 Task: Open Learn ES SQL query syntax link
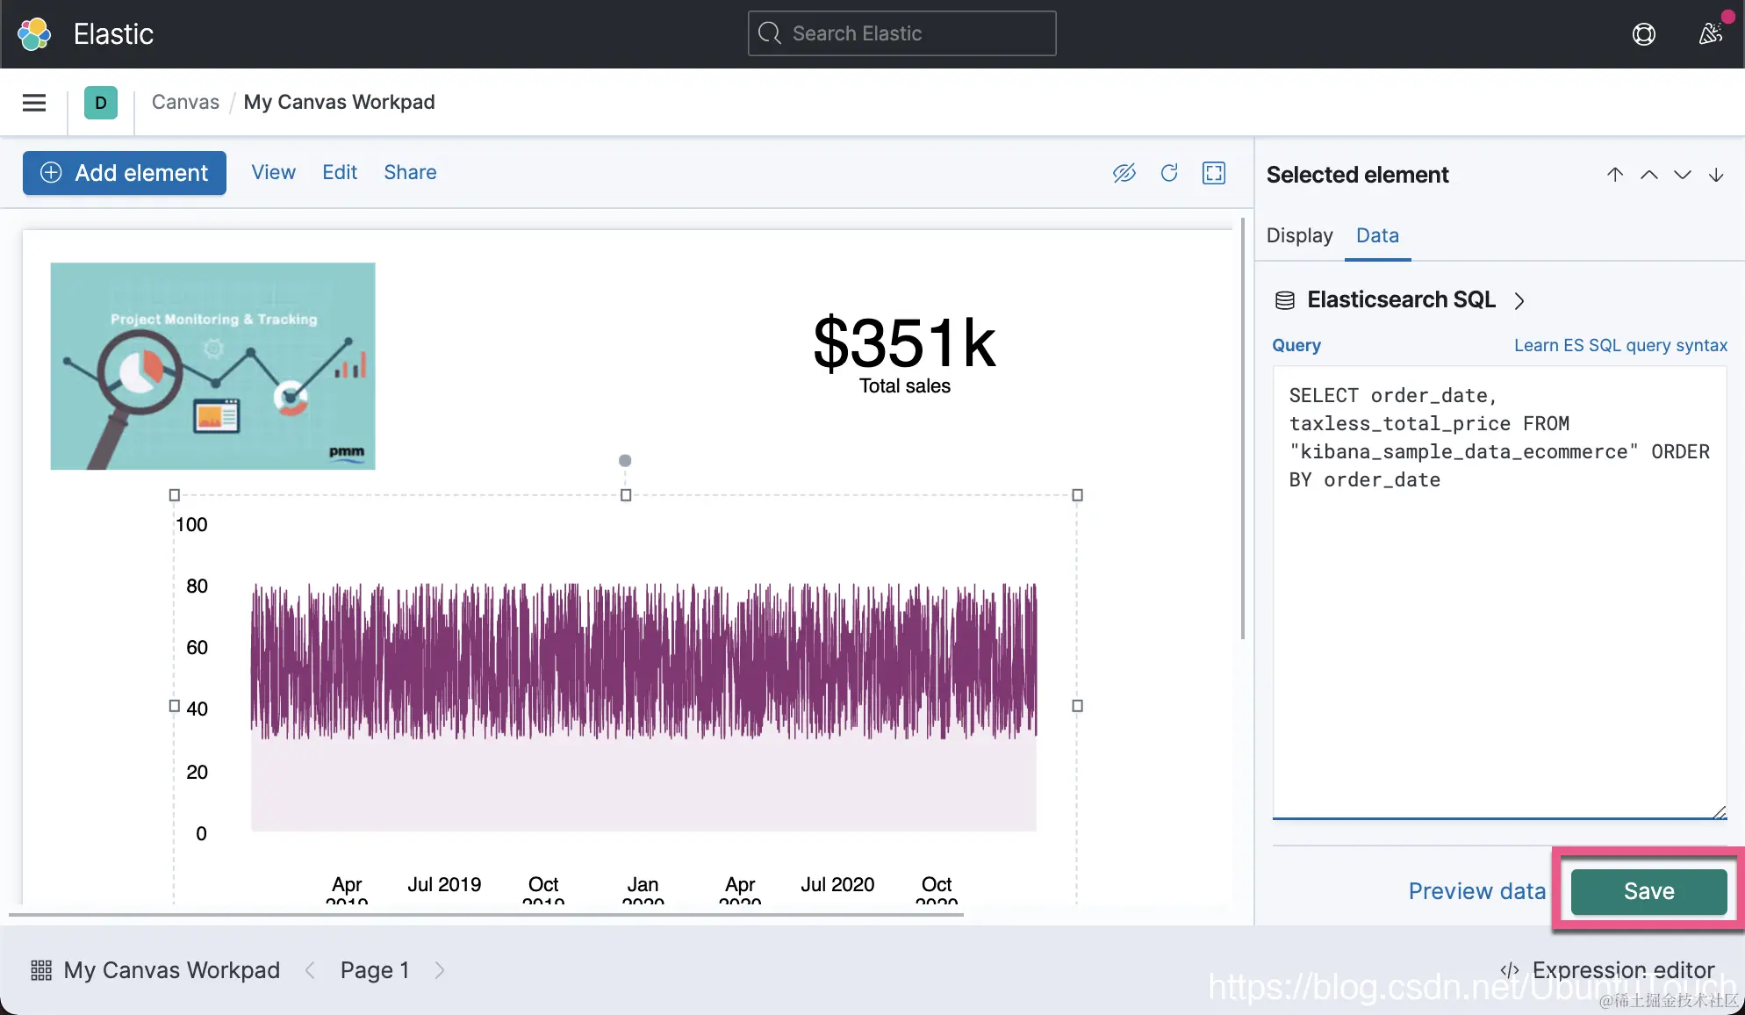[1620, 345]
